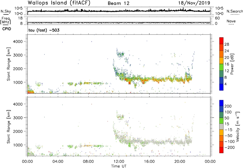Click the "4" tick on Power colorbar
The width and height of the screenshot is (243, 168).
click(x=225, y=84)
